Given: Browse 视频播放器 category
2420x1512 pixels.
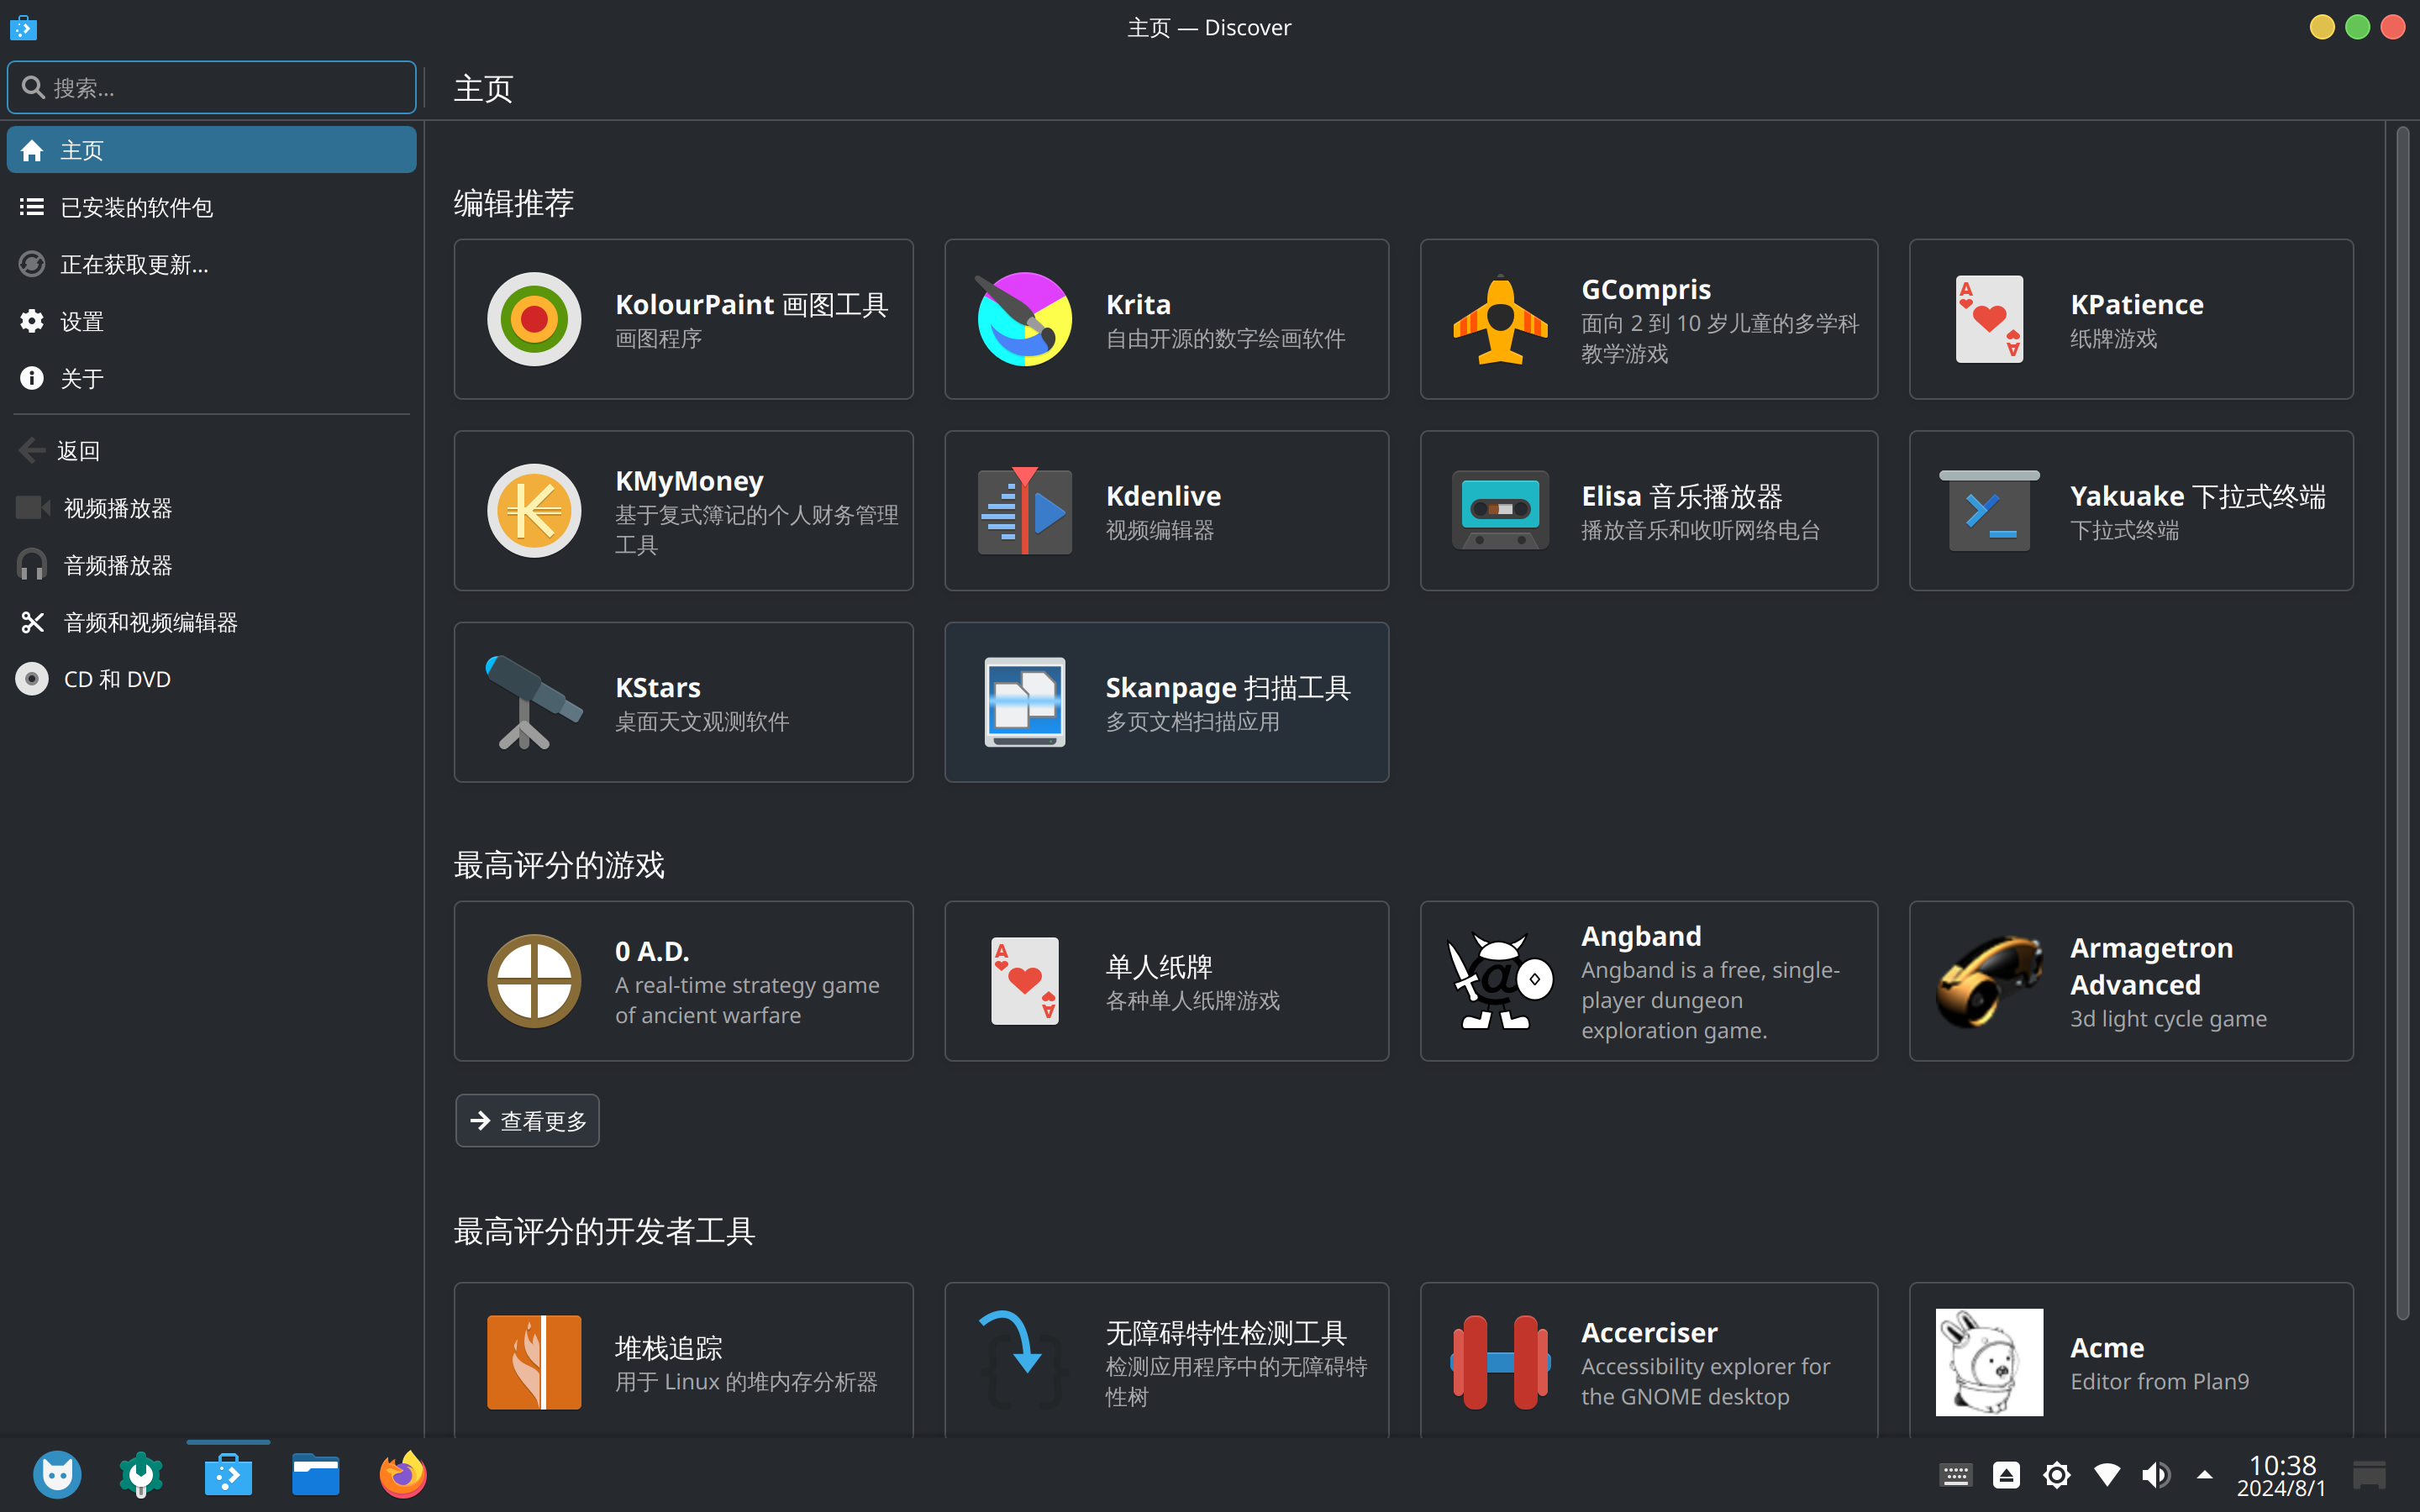Looking at the screenshot, I should pos(211,508).
